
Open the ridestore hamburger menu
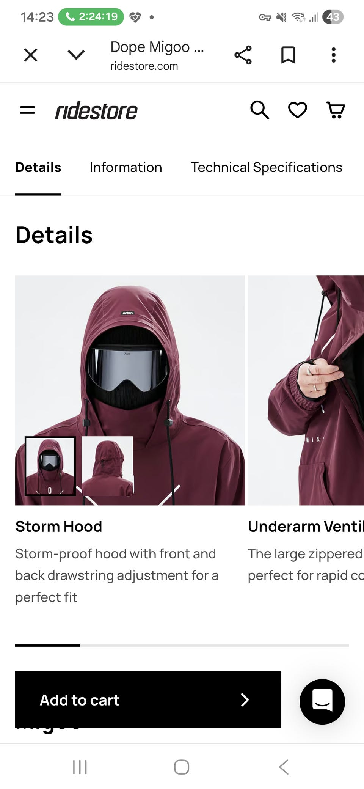[x=27, y=110]
